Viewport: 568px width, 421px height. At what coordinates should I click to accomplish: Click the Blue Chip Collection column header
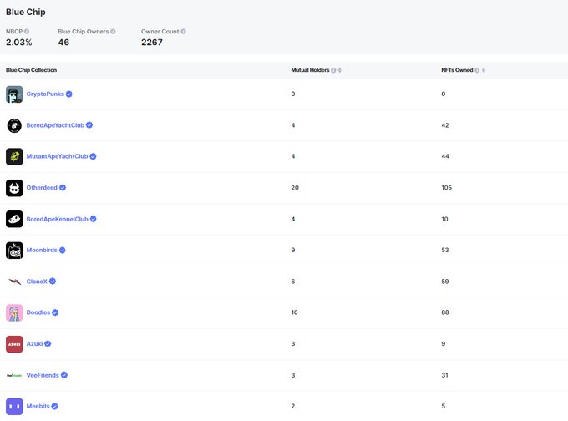(31, 70)
